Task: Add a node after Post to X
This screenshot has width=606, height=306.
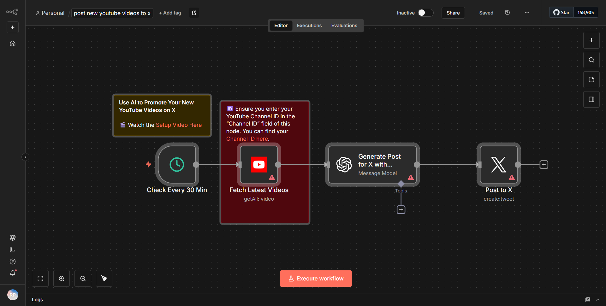Action: click(x=544, y=165)
